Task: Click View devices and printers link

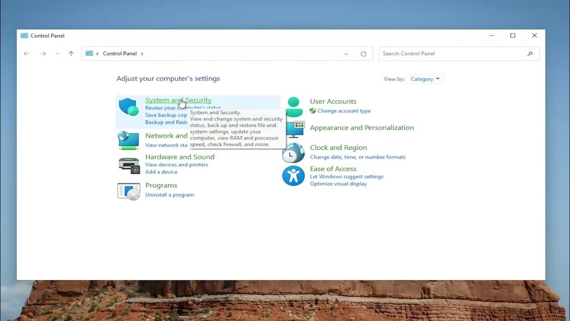Action: point(176,165)
